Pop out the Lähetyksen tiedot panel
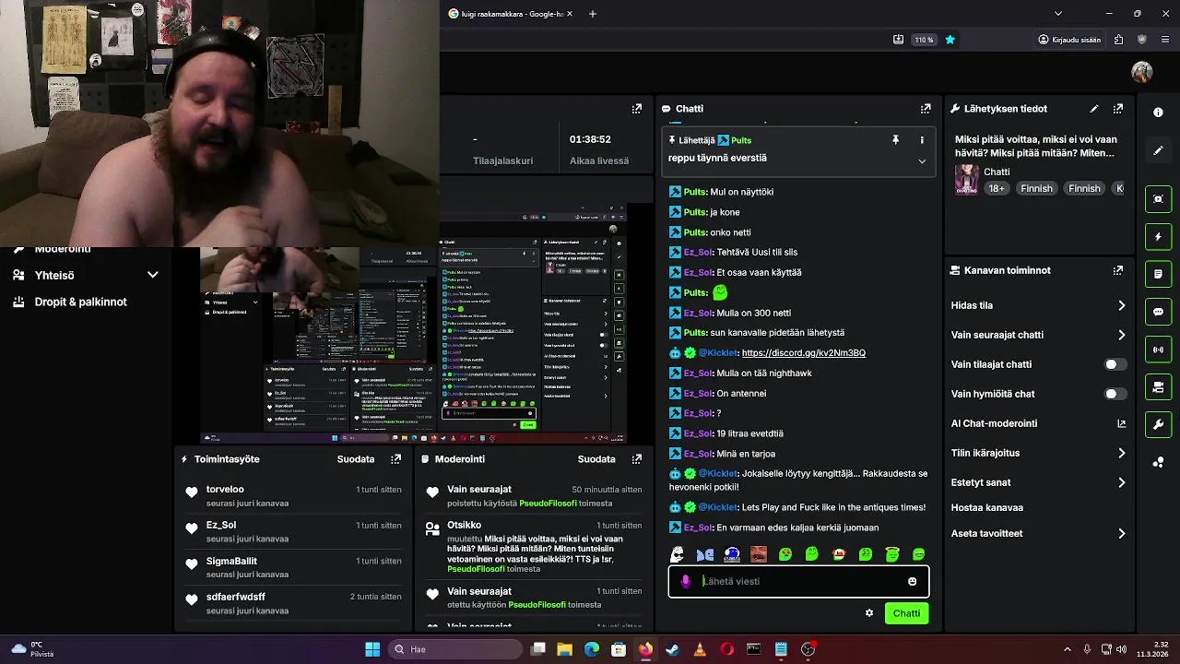 1118,109
